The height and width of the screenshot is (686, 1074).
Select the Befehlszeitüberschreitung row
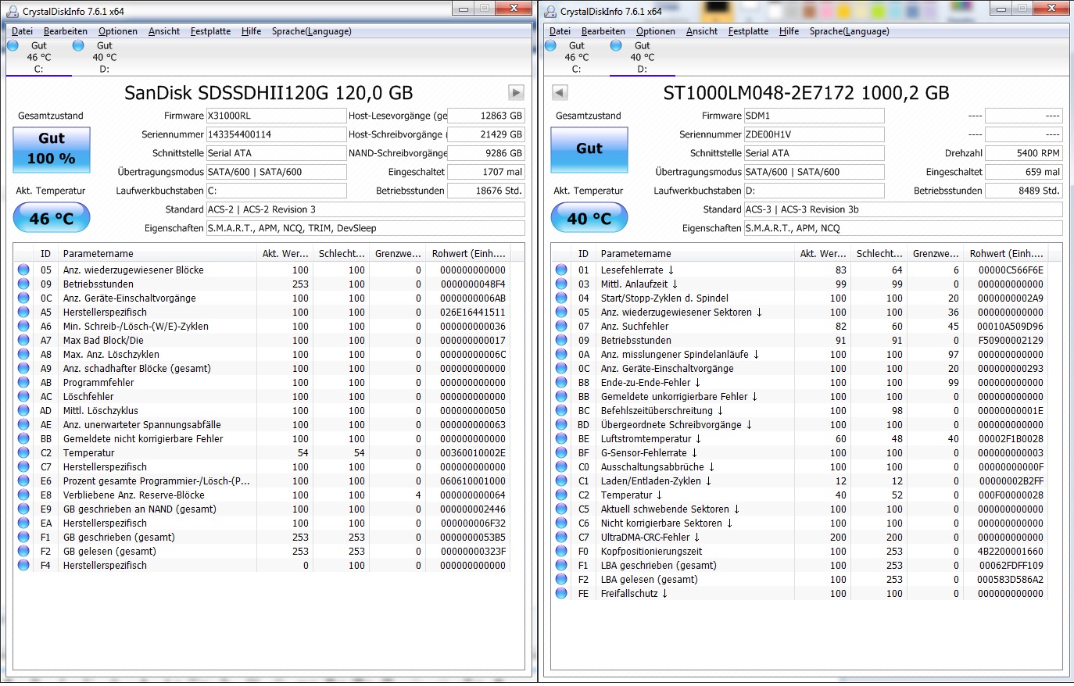click(x=800, y=410)
